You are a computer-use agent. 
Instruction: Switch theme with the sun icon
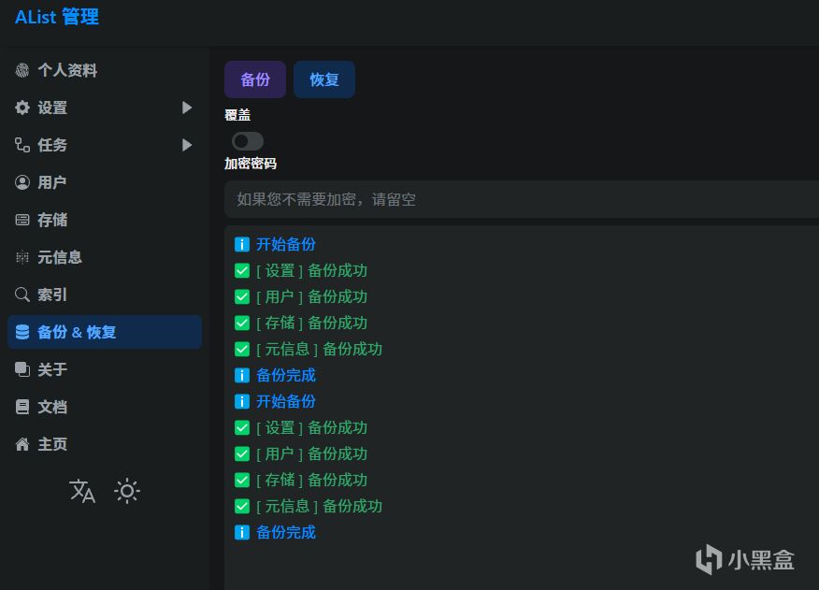127,491
